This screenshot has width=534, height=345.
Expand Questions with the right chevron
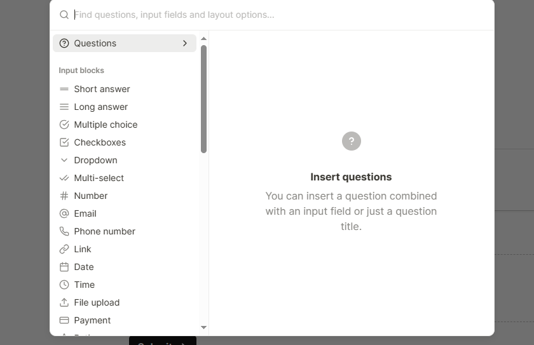point(185,43)
